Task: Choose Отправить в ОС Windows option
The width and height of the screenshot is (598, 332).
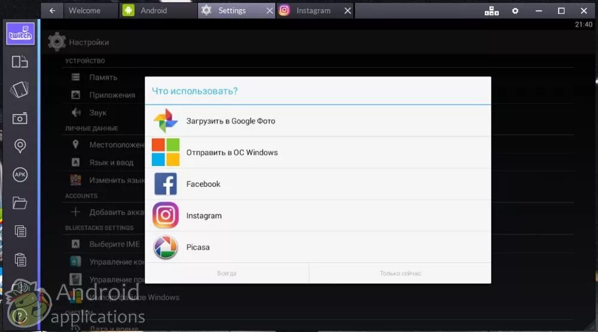Action: 318,152
